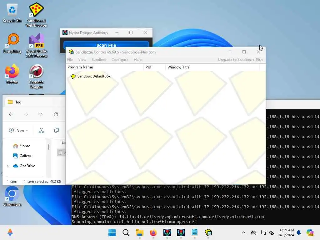Open the File menu in Sandboxie Control
The image size is (320, 240).
coord(70,60)
